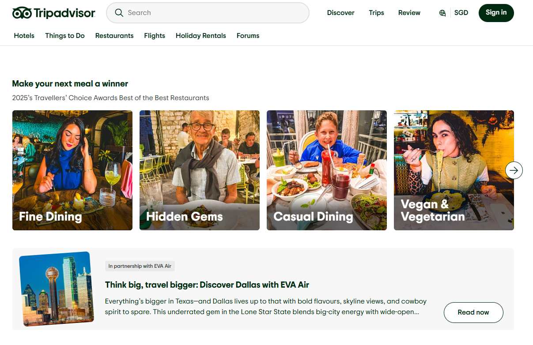Open the SGD currency selector
Screen dimensions: 533x345
(461, 13)
